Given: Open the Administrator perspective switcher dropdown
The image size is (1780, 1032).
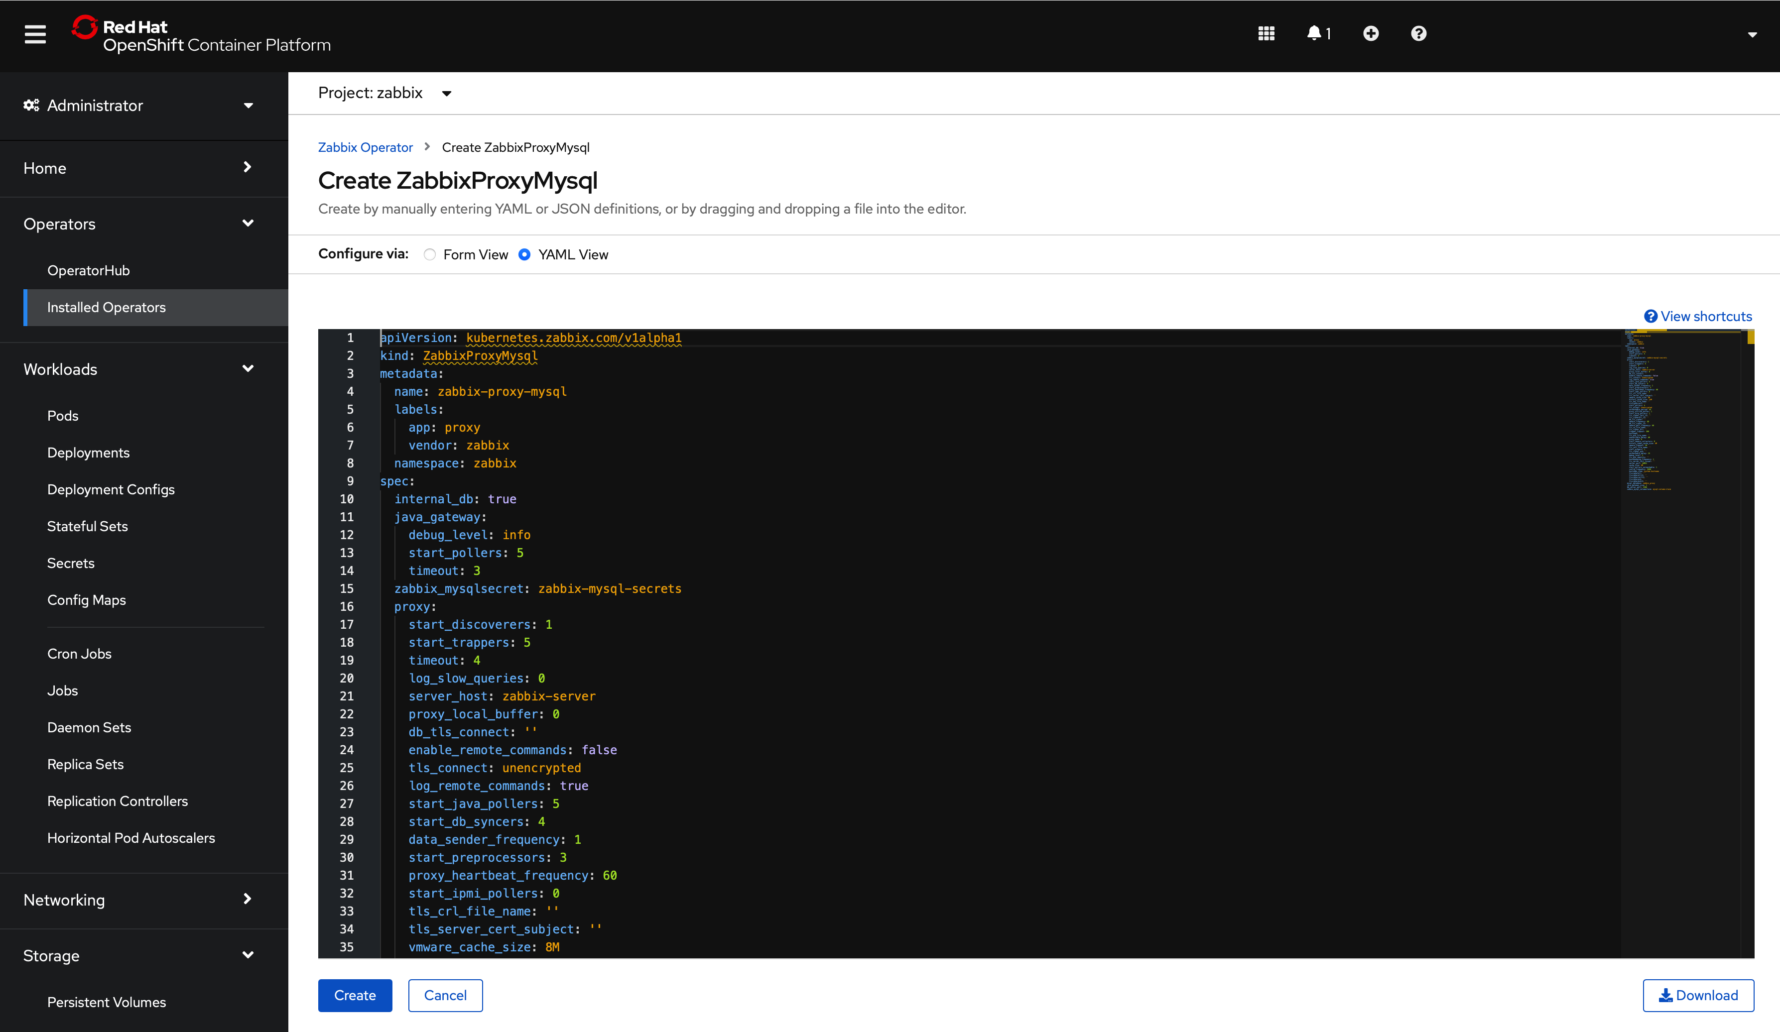Looking at the screenshot, I should (140, 105).
